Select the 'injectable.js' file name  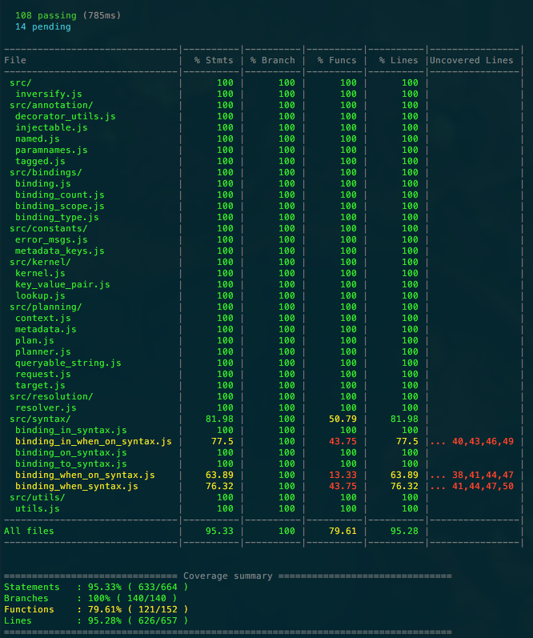[52, 127]
